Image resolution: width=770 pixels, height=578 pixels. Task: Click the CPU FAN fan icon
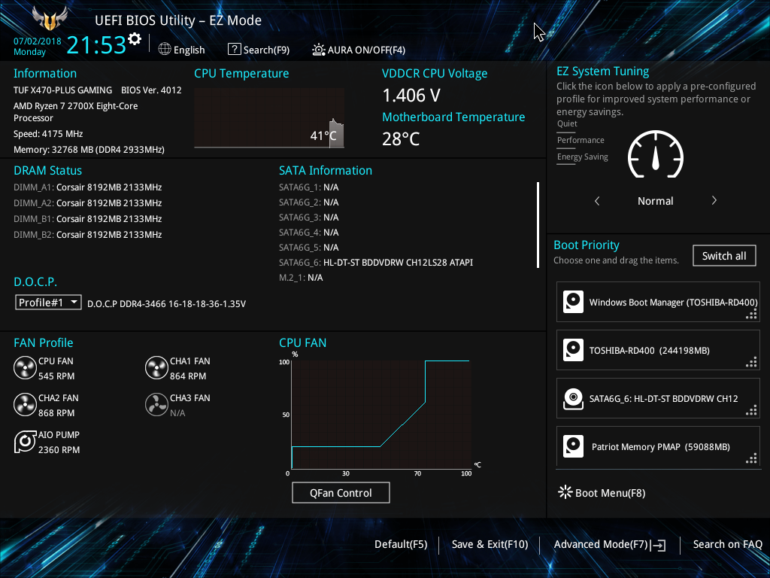(x=25, y=368)
